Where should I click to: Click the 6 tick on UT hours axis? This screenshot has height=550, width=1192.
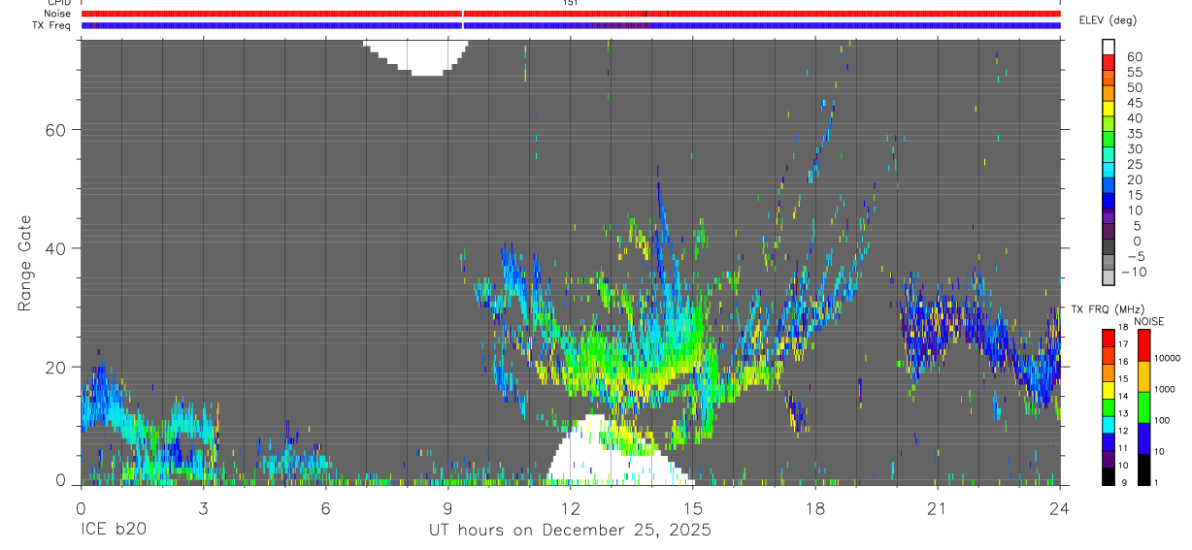click(x=325, y=507)
